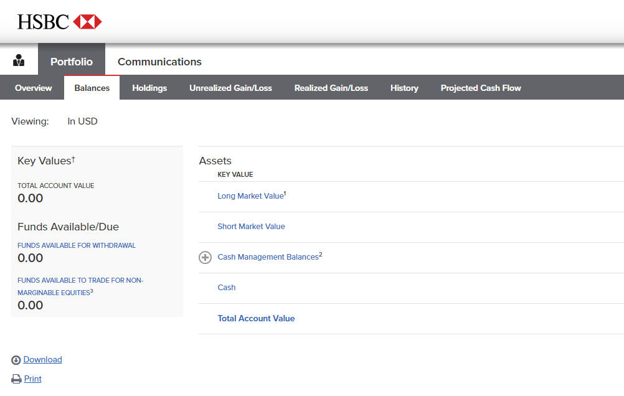View the Unrealized Gain/Loss tab
Screen dimensions: 624x396
[230, 88]
